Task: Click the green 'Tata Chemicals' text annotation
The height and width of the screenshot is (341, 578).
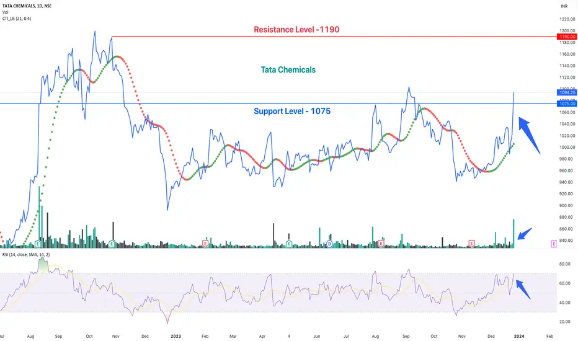Action: point(288,69)
